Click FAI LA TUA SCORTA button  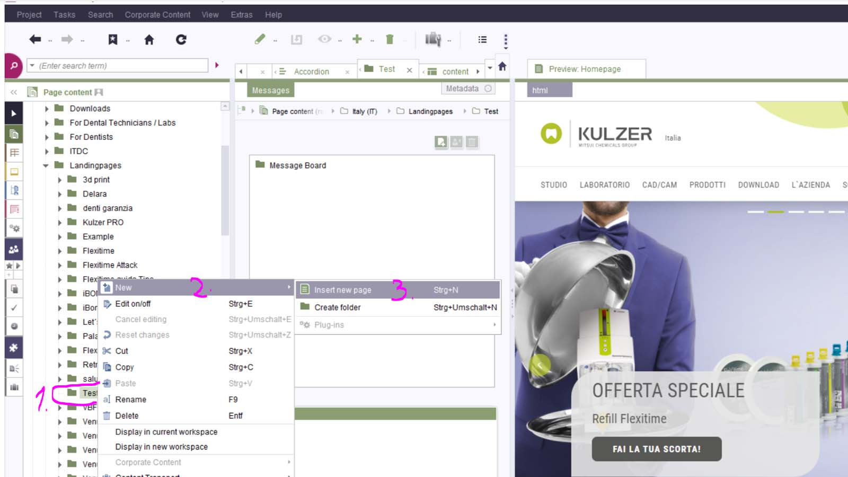click(x=656, y=449)
